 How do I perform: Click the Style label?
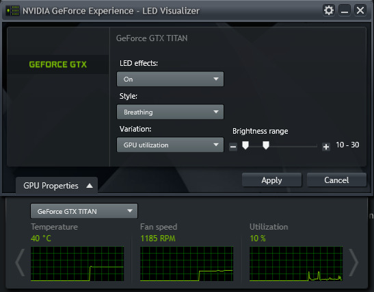(x=129, y=96)
